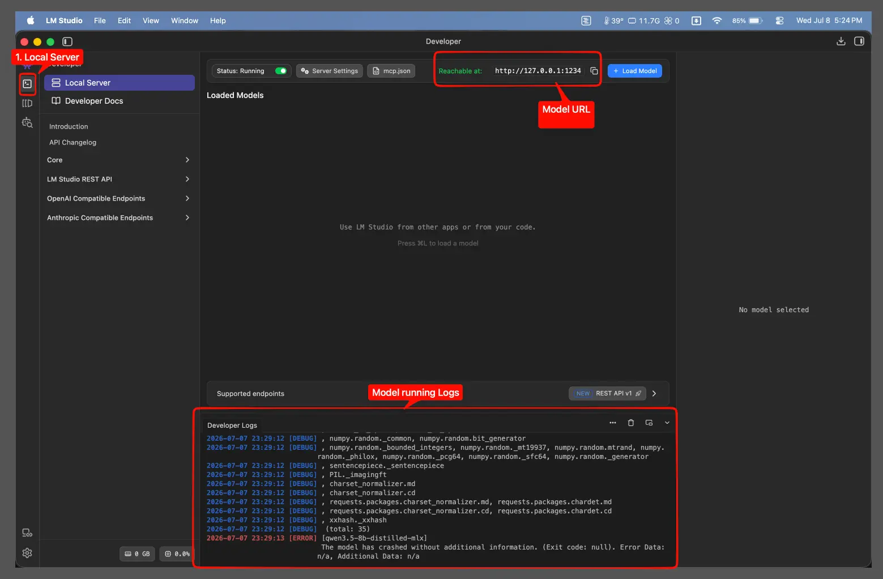
Task: Open macOS Control Center icon in menu bar
Action: tap(780, 20)
